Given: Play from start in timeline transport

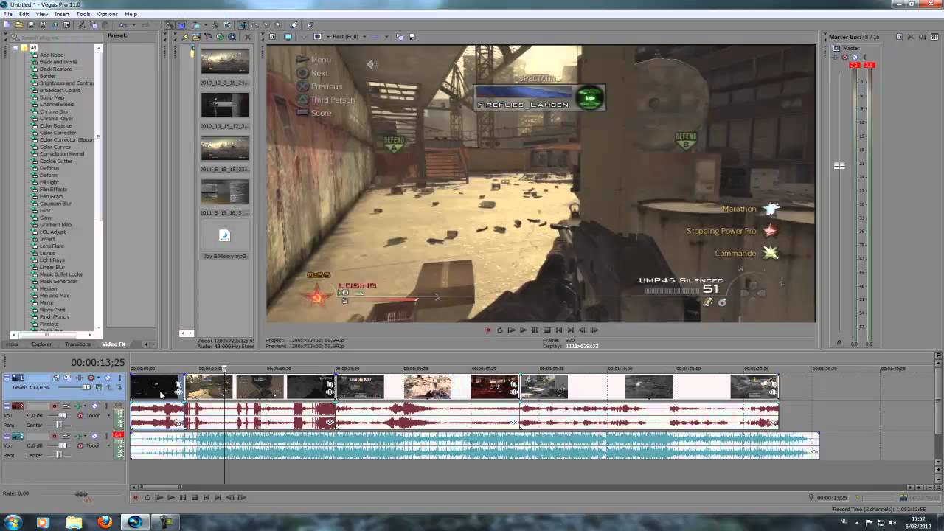Looking at the screenshot, I should click(x=159, y=498).
